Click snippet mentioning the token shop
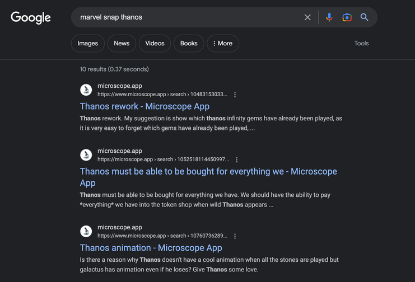The width and height of the screenshot is (415, 282). (205, 200)
